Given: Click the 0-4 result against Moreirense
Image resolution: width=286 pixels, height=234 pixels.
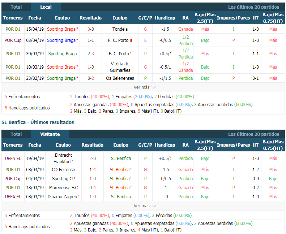Looking at the screenshot, I should 93,188.
